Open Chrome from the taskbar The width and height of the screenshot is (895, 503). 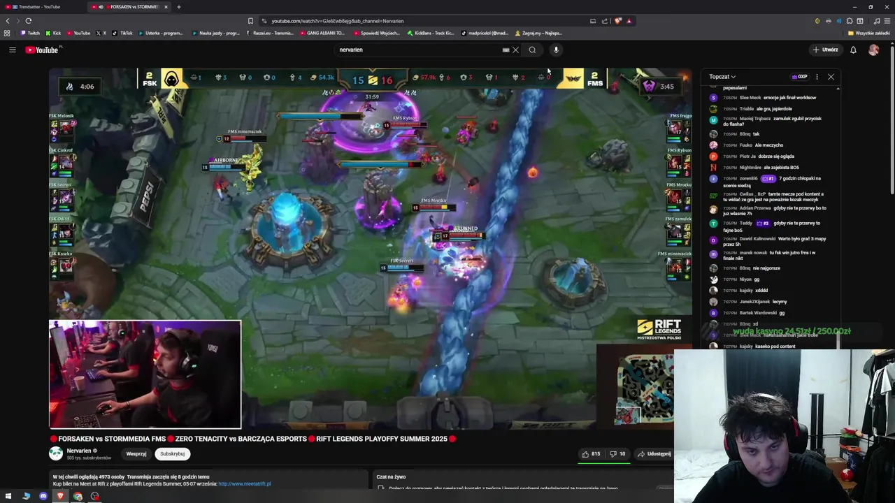pyautogui.click(x=78, y=496)
